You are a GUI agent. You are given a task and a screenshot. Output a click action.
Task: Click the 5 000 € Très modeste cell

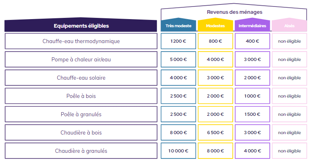(x=178, y=59)
